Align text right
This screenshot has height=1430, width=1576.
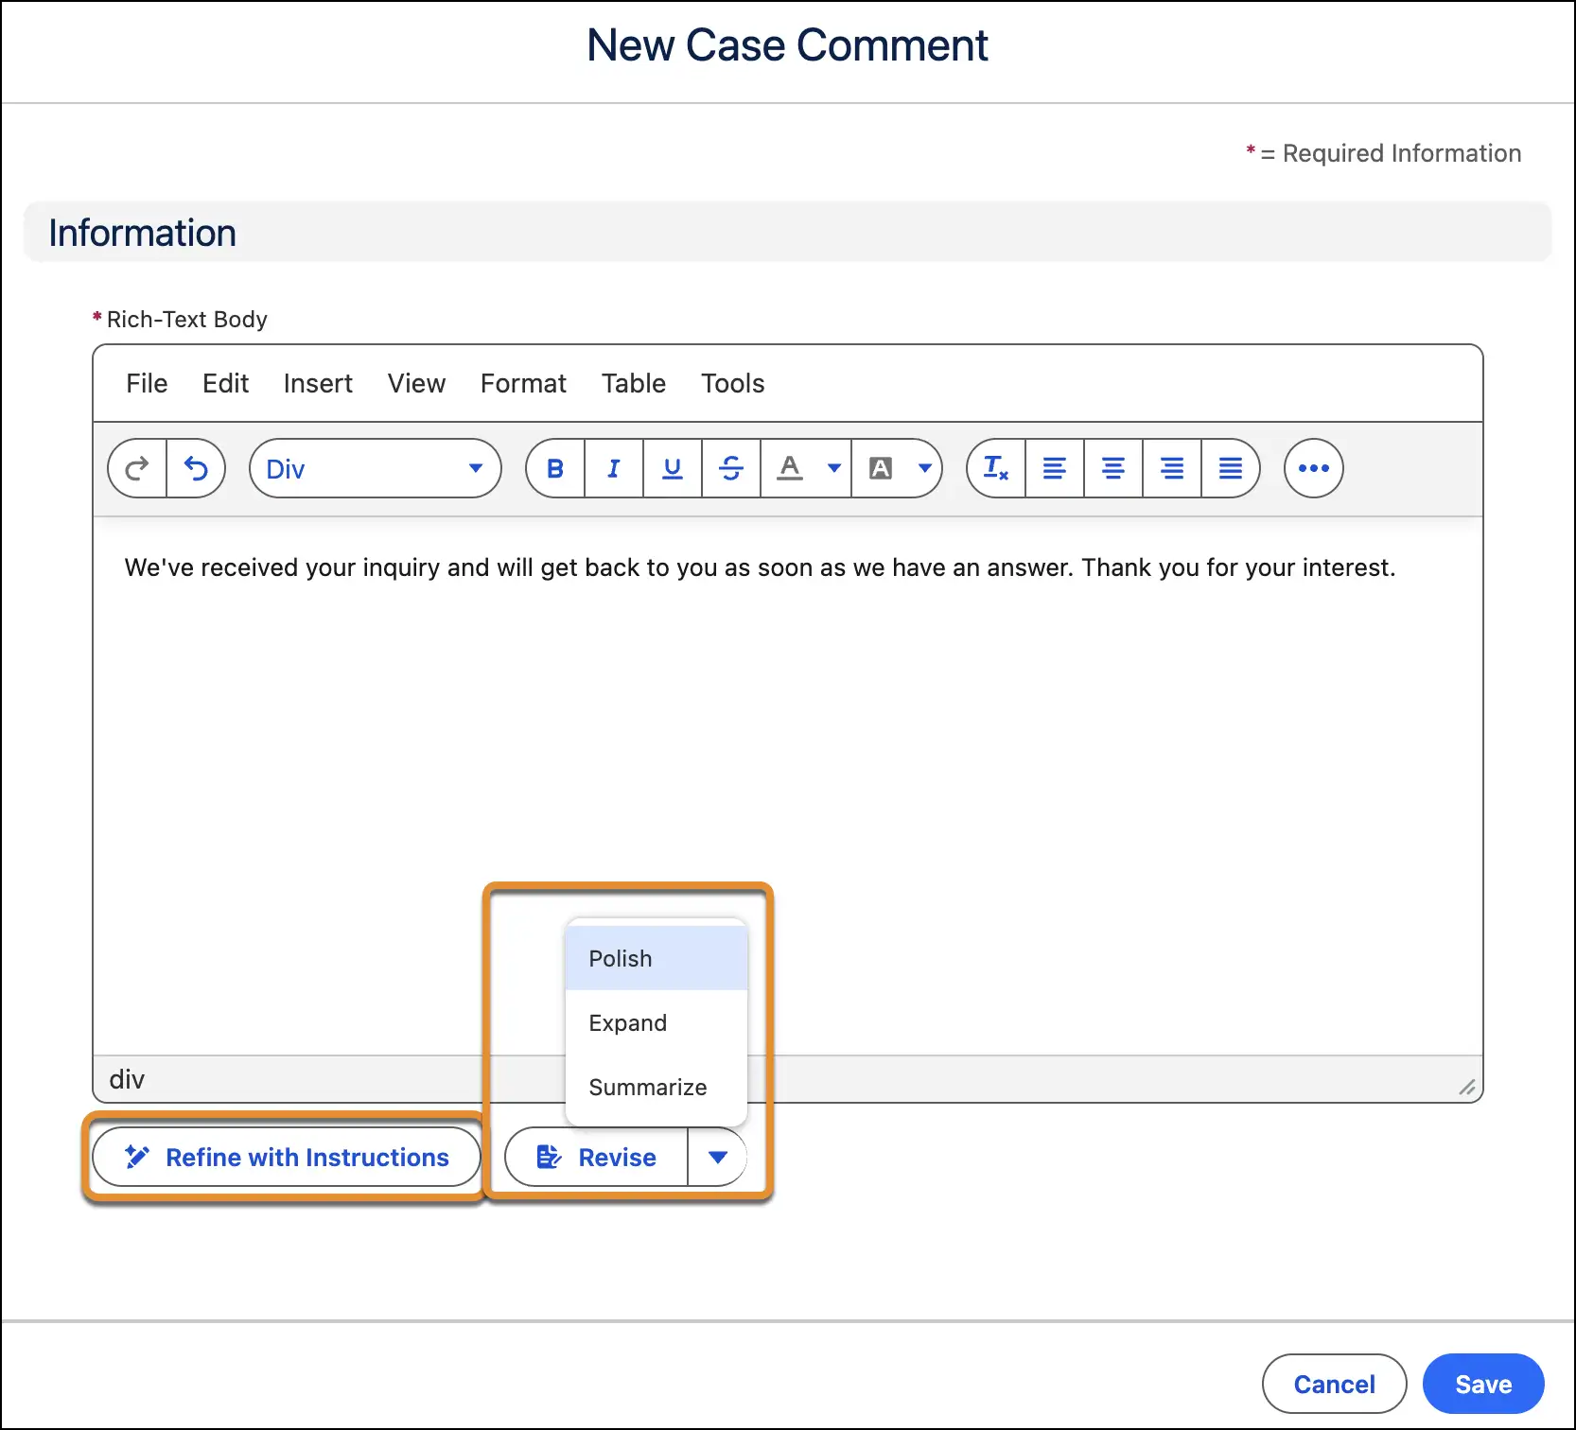tap(1172, 468)
